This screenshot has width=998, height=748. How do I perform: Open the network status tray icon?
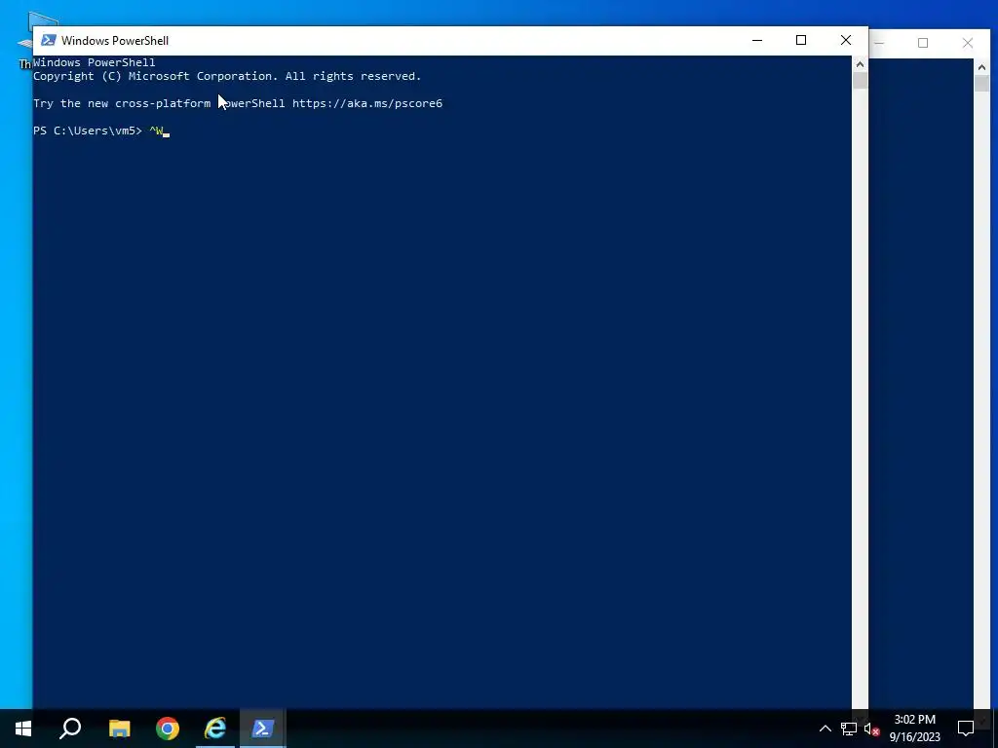849,729
